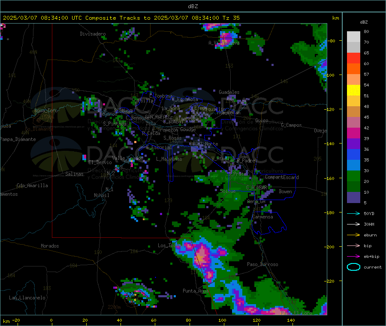Pick the slate purple 5-10 dBZ color band

tap(353, 197)
